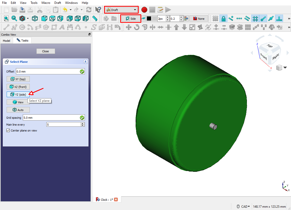Select the Draft Rectangle tool
The width and height of the screenshot is (291, 210).
(54, 27)
